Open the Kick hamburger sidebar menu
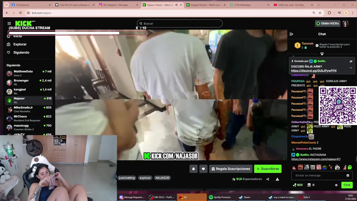The image size is (357, 201). (9, 23)
